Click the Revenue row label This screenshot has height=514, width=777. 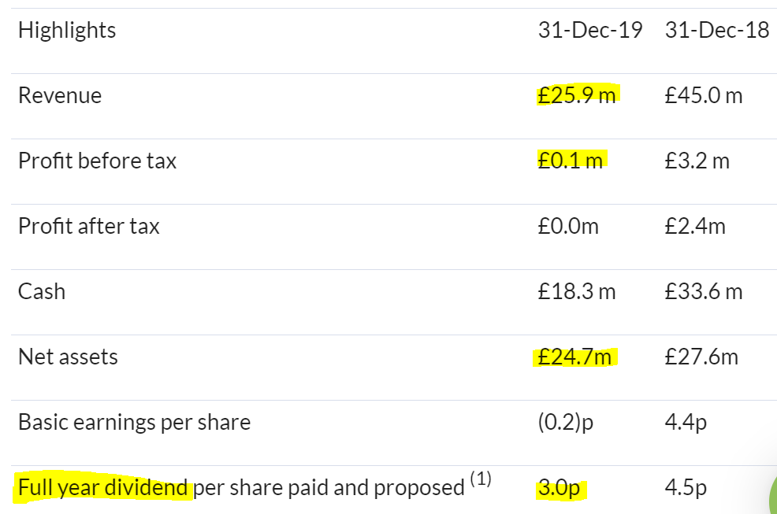tap(60, 95)
